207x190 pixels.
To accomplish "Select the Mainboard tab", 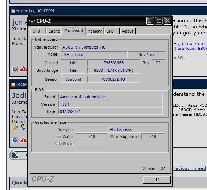I will pos(74,31).
